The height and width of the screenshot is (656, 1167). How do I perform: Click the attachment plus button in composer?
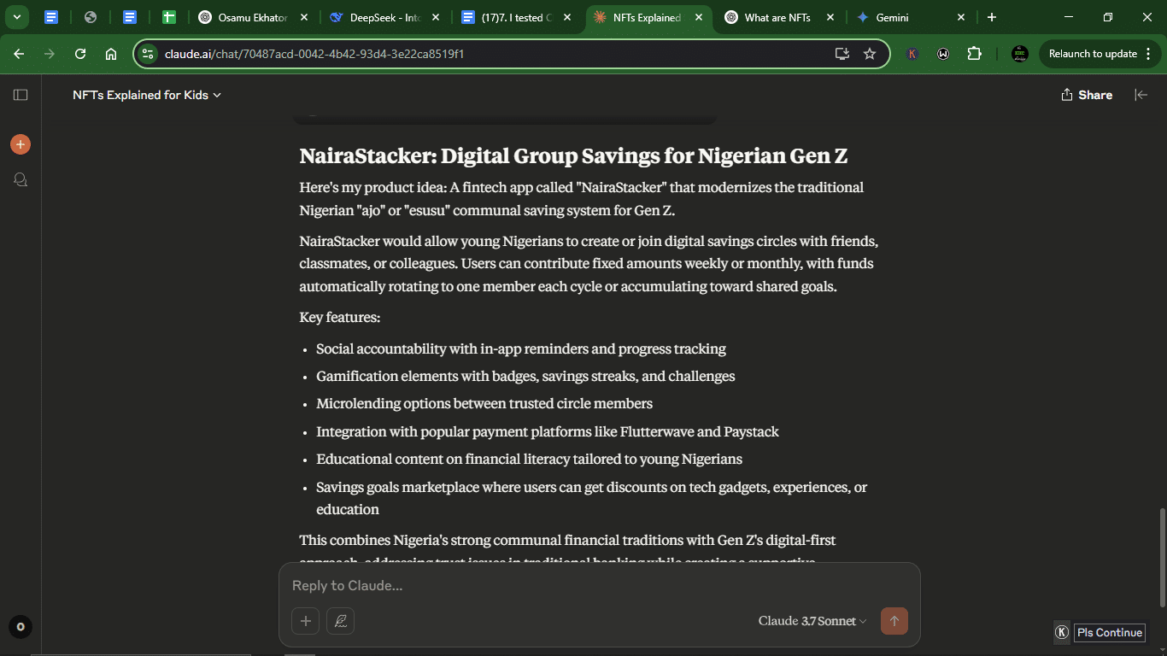coord(305,621)
